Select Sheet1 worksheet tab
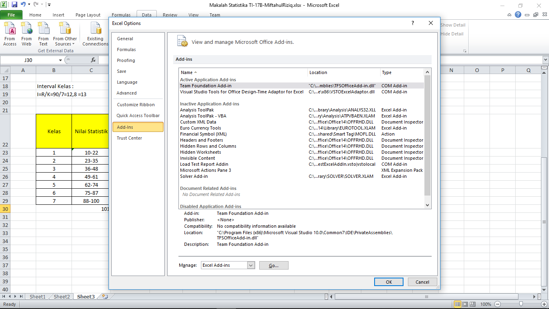 (37, 297)
